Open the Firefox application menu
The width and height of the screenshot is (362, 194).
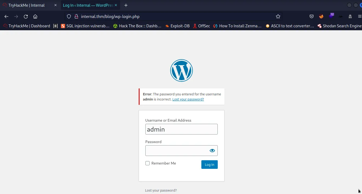360,16
